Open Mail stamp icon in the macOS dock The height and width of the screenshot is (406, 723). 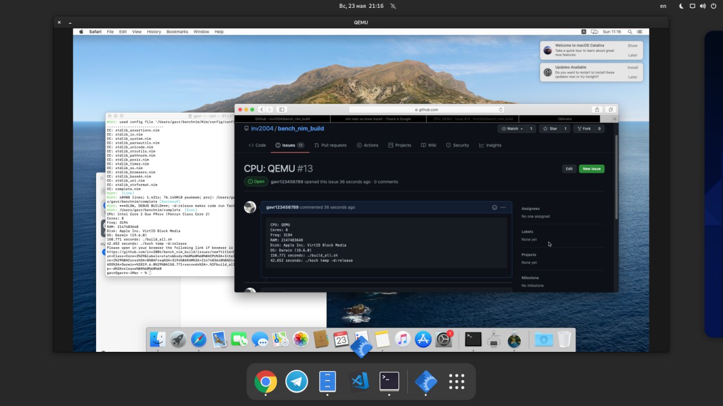pos(219,339)
